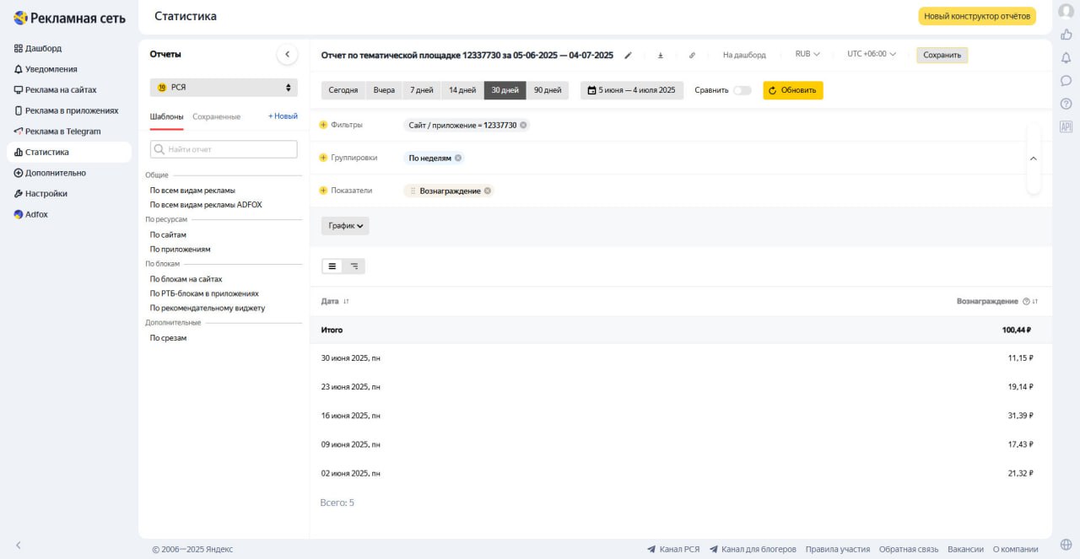This screenshot has height=559, width=1080.
Task: Open the RUB currency dropdown
Action: [x=807, y=55]
